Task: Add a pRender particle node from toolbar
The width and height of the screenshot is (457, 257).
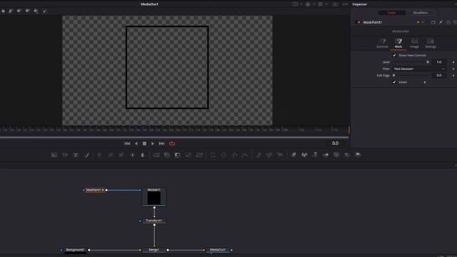Action: point(280,155)
